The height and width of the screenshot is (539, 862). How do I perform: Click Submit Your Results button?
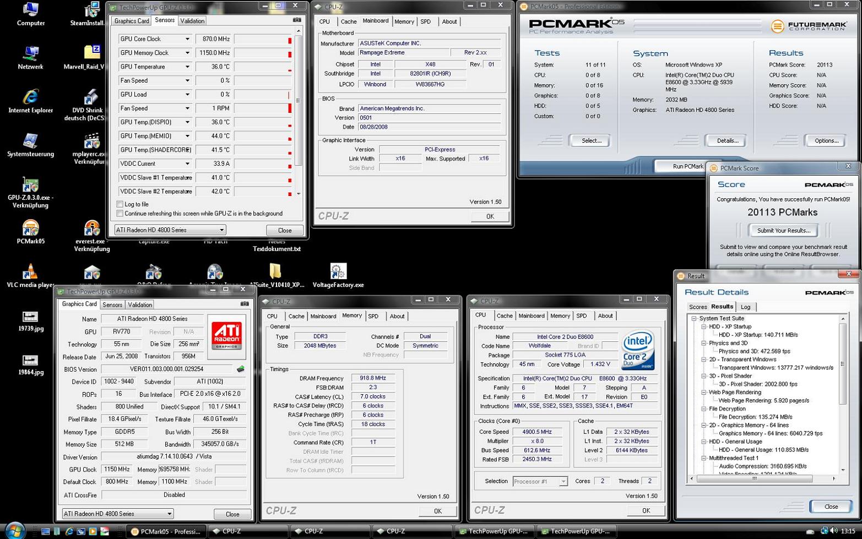pyautogui.click(x=783, y=231)
